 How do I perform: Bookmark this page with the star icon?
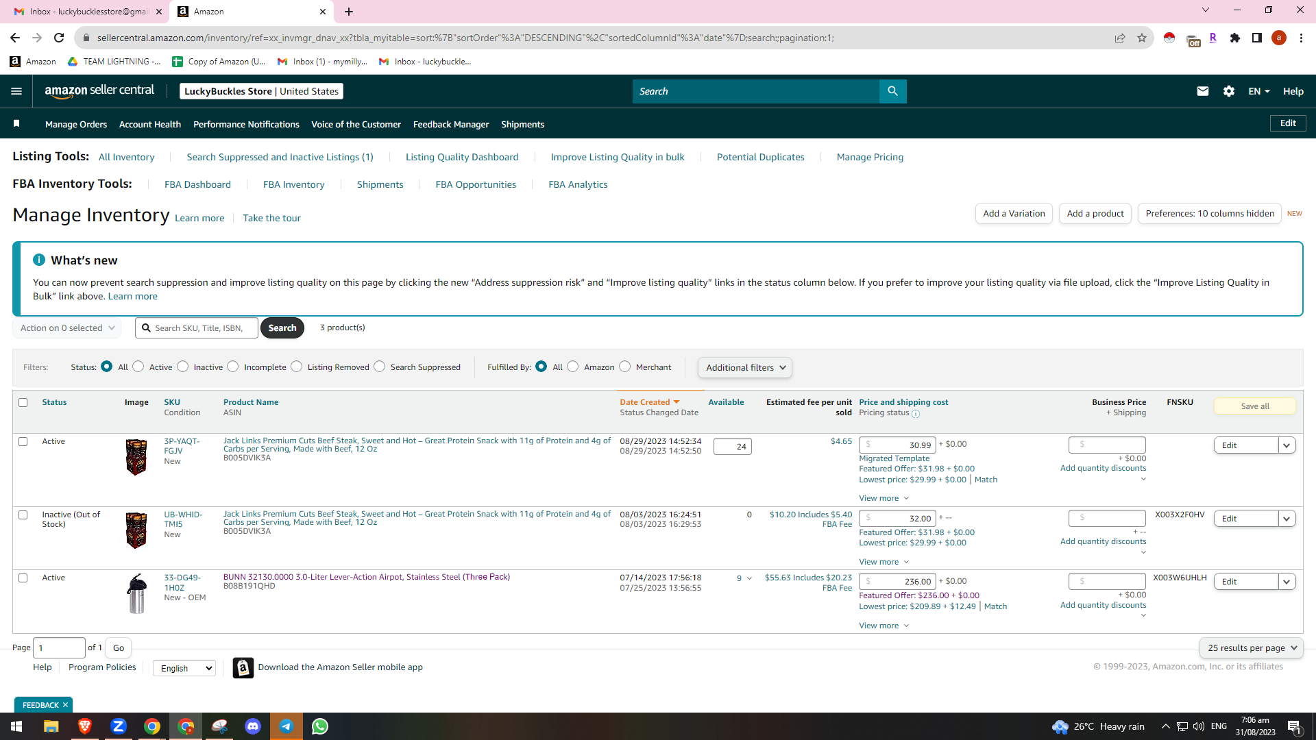(x=1141, y=38)
